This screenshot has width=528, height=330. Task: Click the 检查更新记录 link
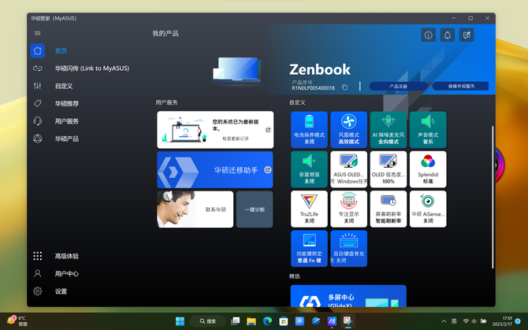pos(236,139)
